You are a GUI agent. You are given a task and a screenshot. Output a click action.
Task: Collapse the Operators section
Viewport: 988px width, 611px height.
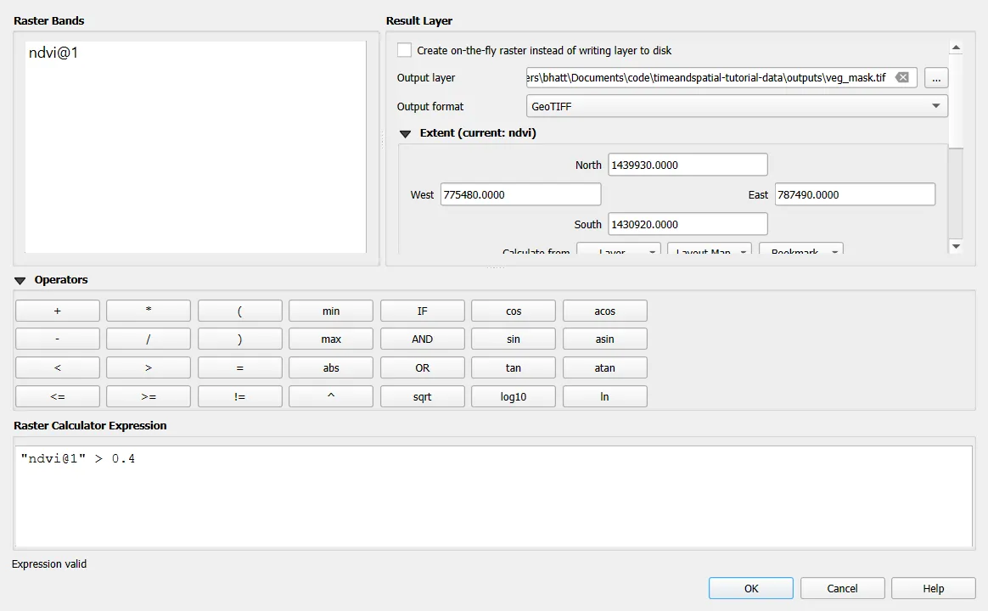[x=20, y=280]
